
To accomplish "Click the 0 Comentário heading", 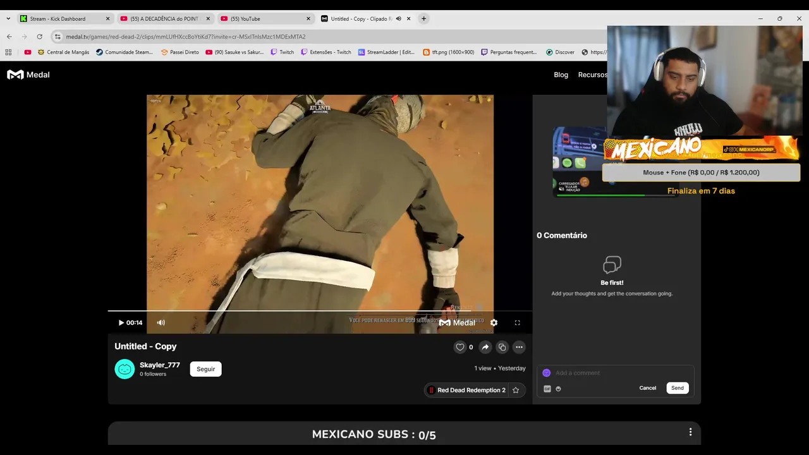I will 562,235.
